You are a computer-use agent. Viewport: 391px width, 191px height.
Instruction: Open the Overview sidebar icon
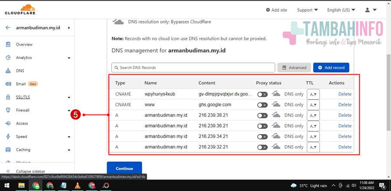click(x=8, y=44)
